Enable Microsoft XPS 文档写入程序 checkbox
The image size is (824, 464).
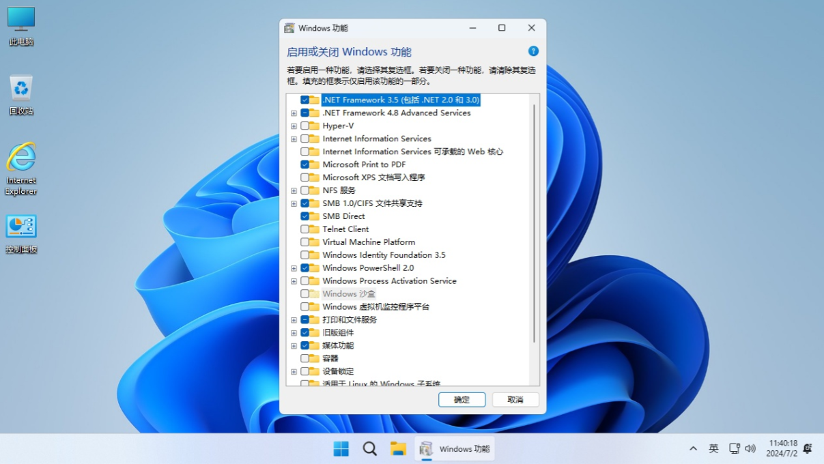[x=304, y=177]
